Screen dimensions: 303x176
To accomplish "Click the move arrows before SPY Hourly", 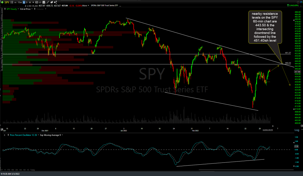I will pyautogui.click(x=5, y=9).
